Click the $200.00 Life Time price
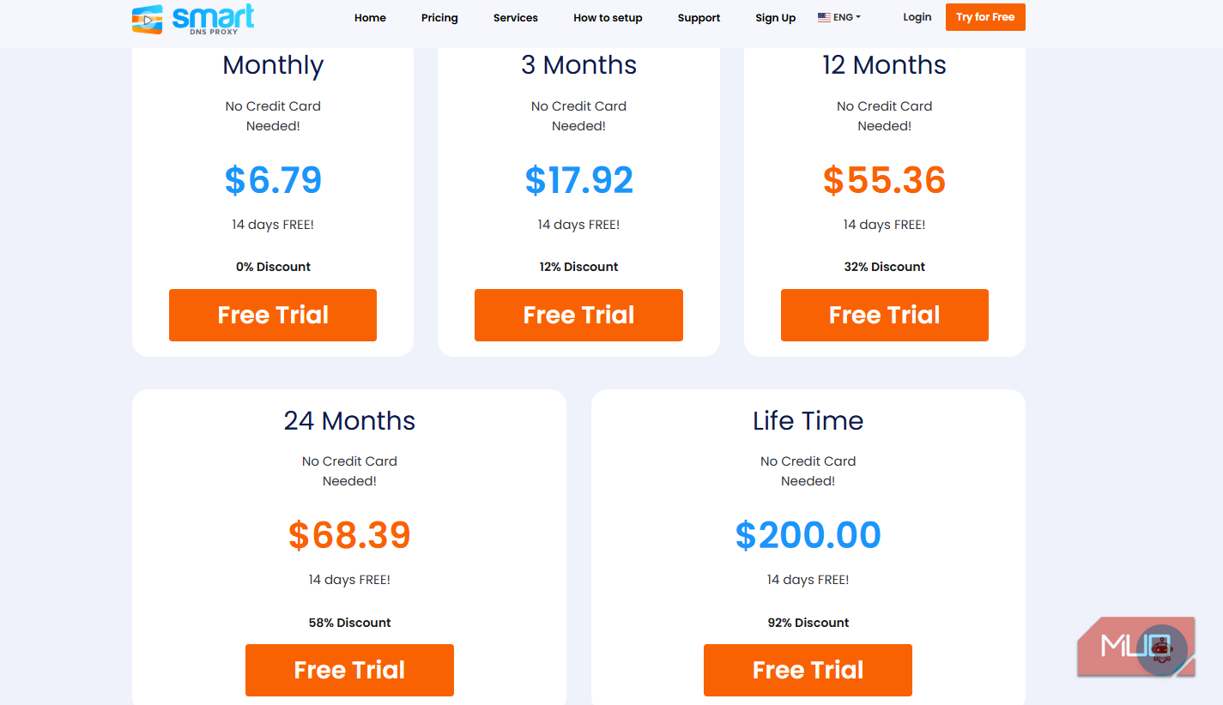The width and height of the screenshot is (1223, 705). coord(808,535)
